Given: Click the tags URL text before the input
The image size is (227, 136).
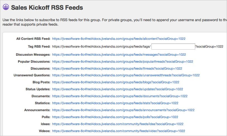Looking at the screenshot, I should coord(101,47).
